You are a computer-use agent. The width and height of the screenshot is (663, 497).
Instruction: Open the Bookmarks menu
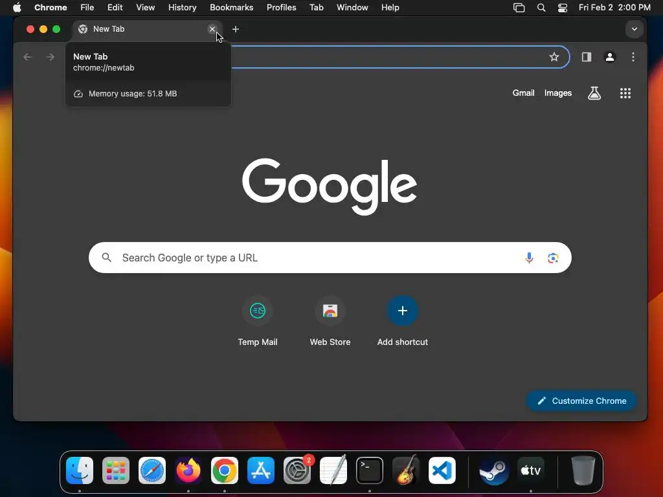231,7
